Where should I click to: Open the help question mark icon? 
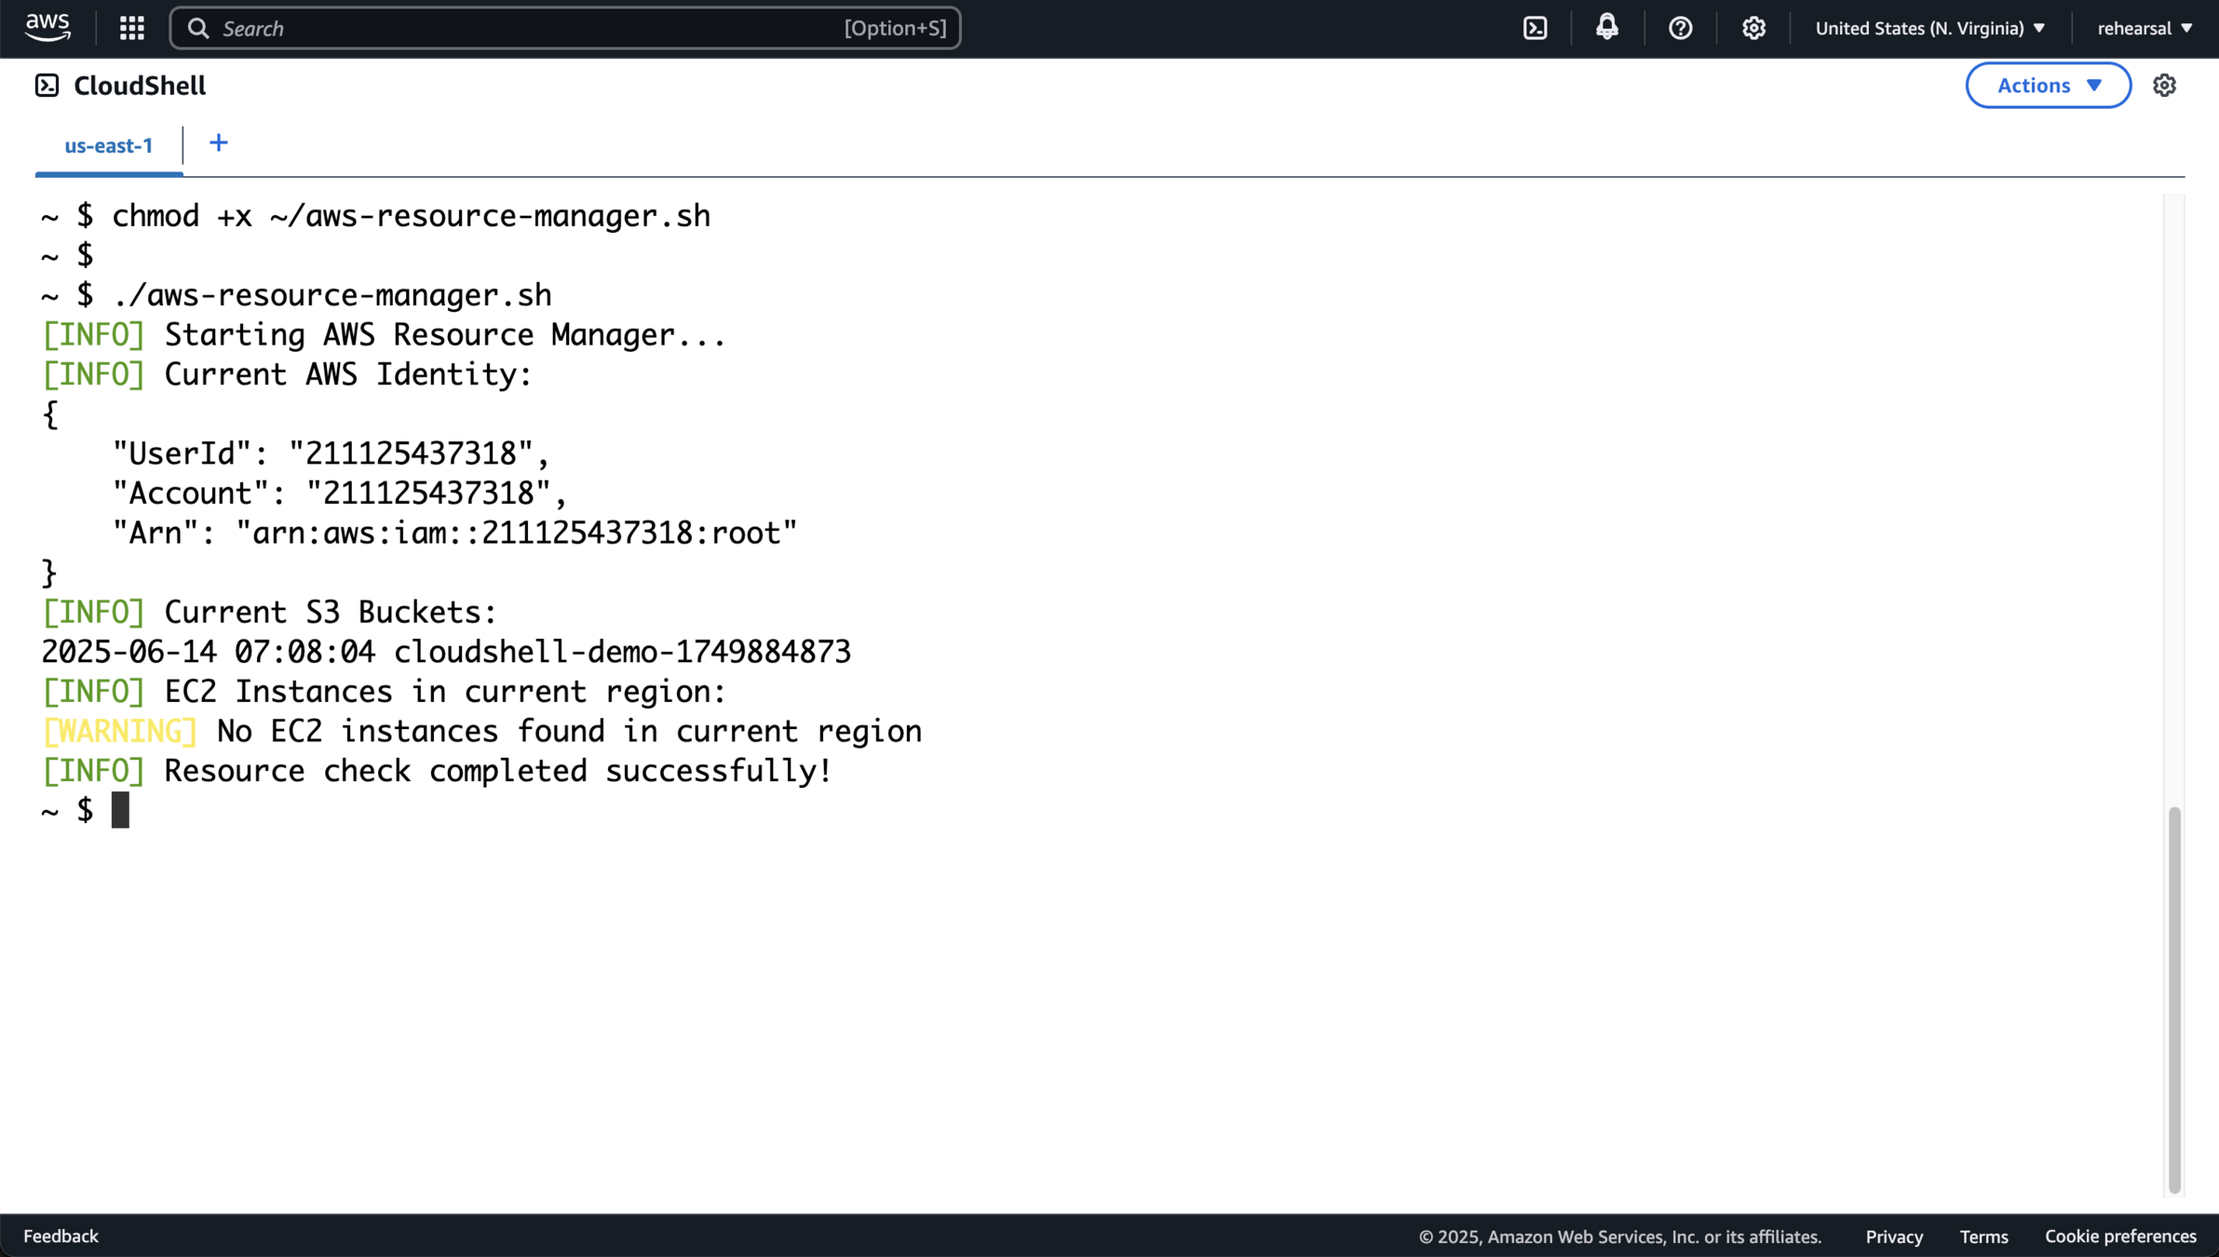tap(1680, 28)
